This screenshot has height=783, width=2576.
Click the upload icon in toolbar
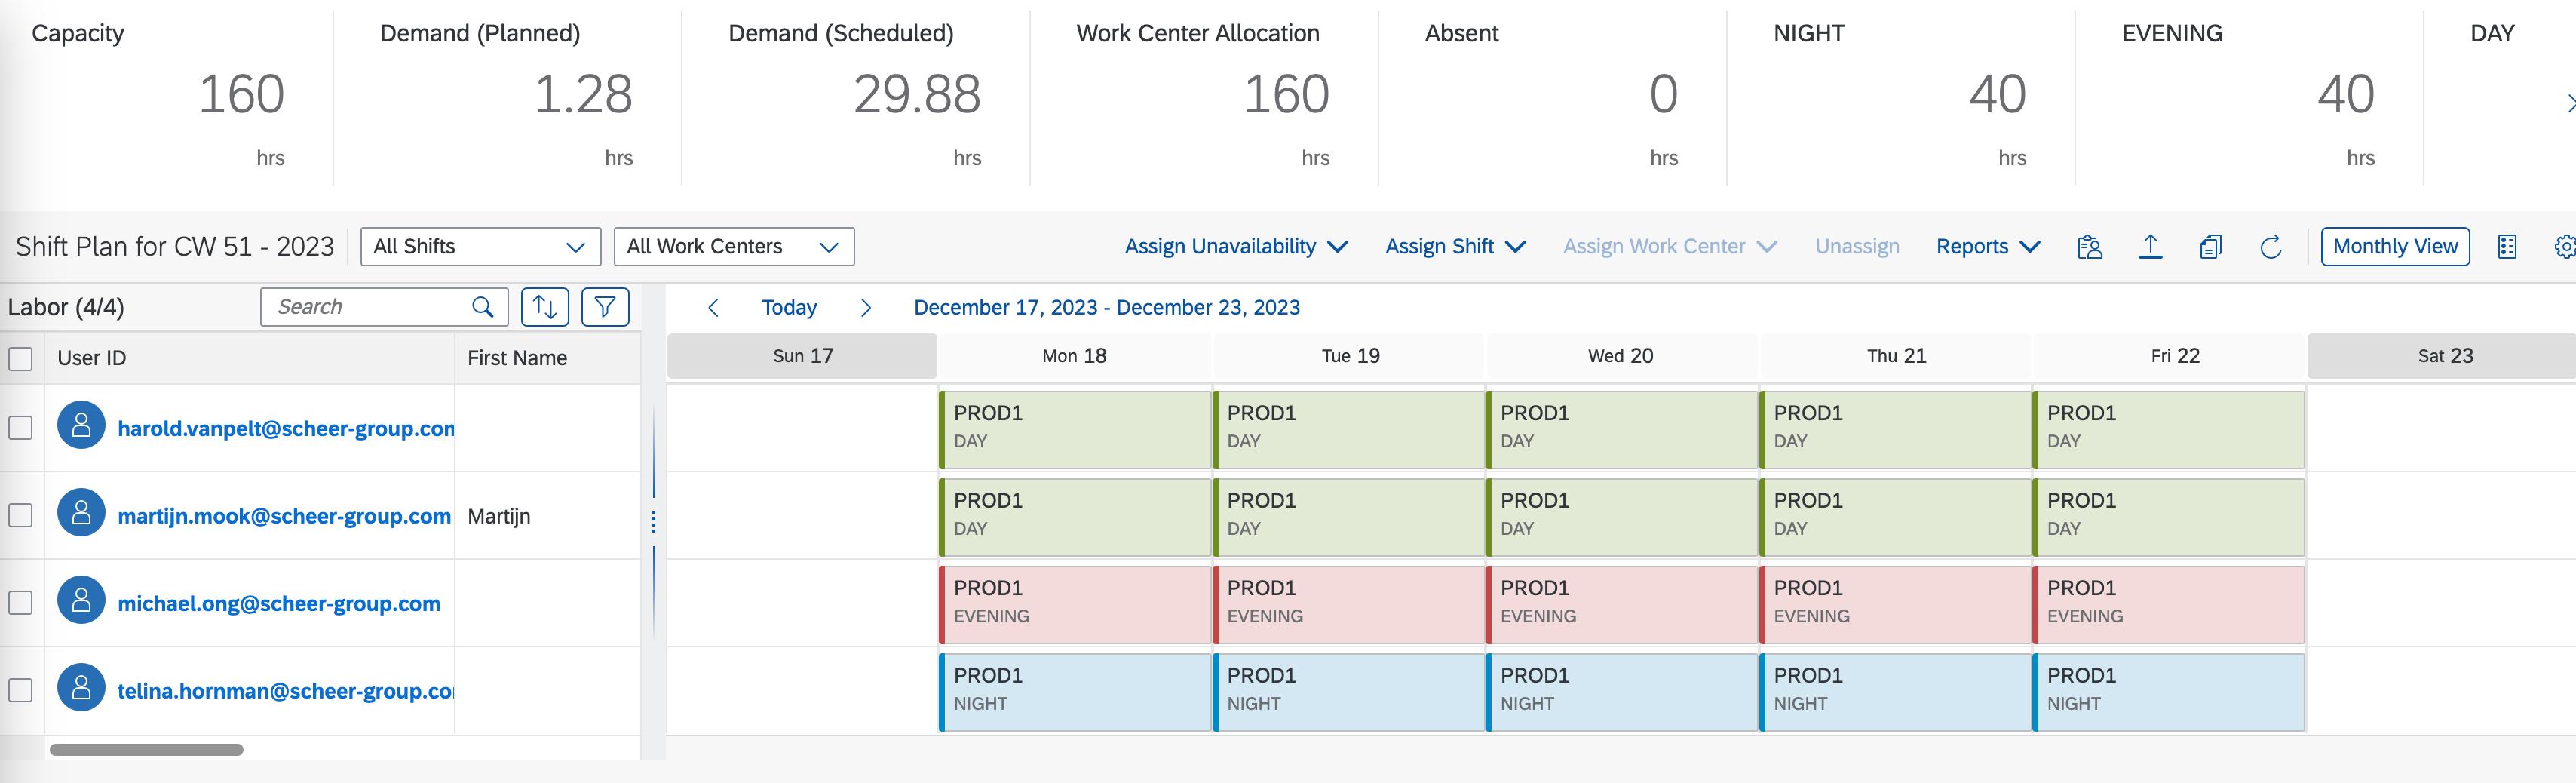pyautogui.click(x=2150, y=247)
